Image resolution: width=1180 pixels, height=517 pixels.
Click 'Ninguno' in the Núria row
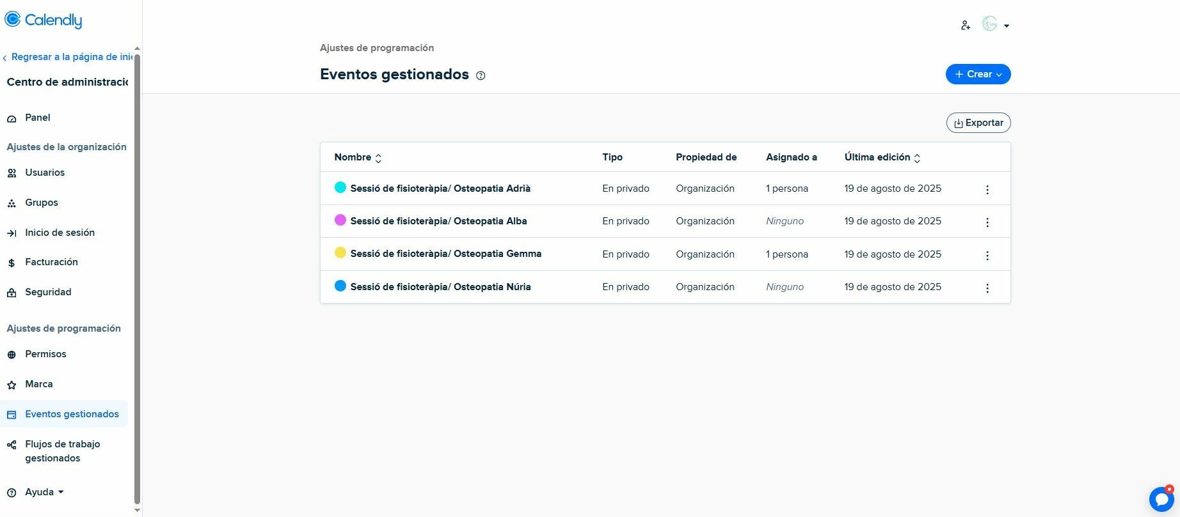pyautogui.click(x=785, y=287)
